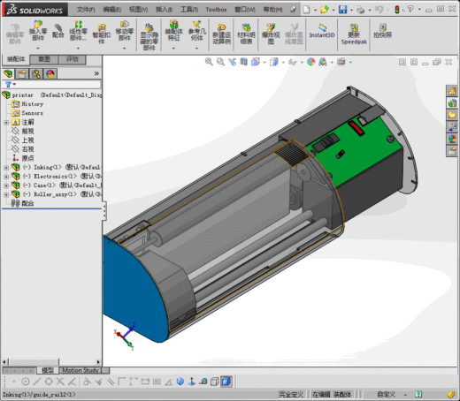The width and height of the screenshot is (460, 401).
Task: Open the 工具(T) menu
Action: pyautogui.click(x=189, y=10)
